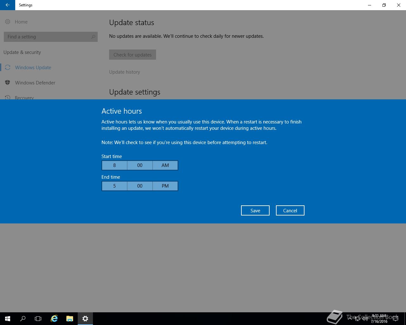The width and height of the screenshot is (406, 325).
Task: Open the volume control in system tray
Action: pyautogui.click(x=365, y=319)
